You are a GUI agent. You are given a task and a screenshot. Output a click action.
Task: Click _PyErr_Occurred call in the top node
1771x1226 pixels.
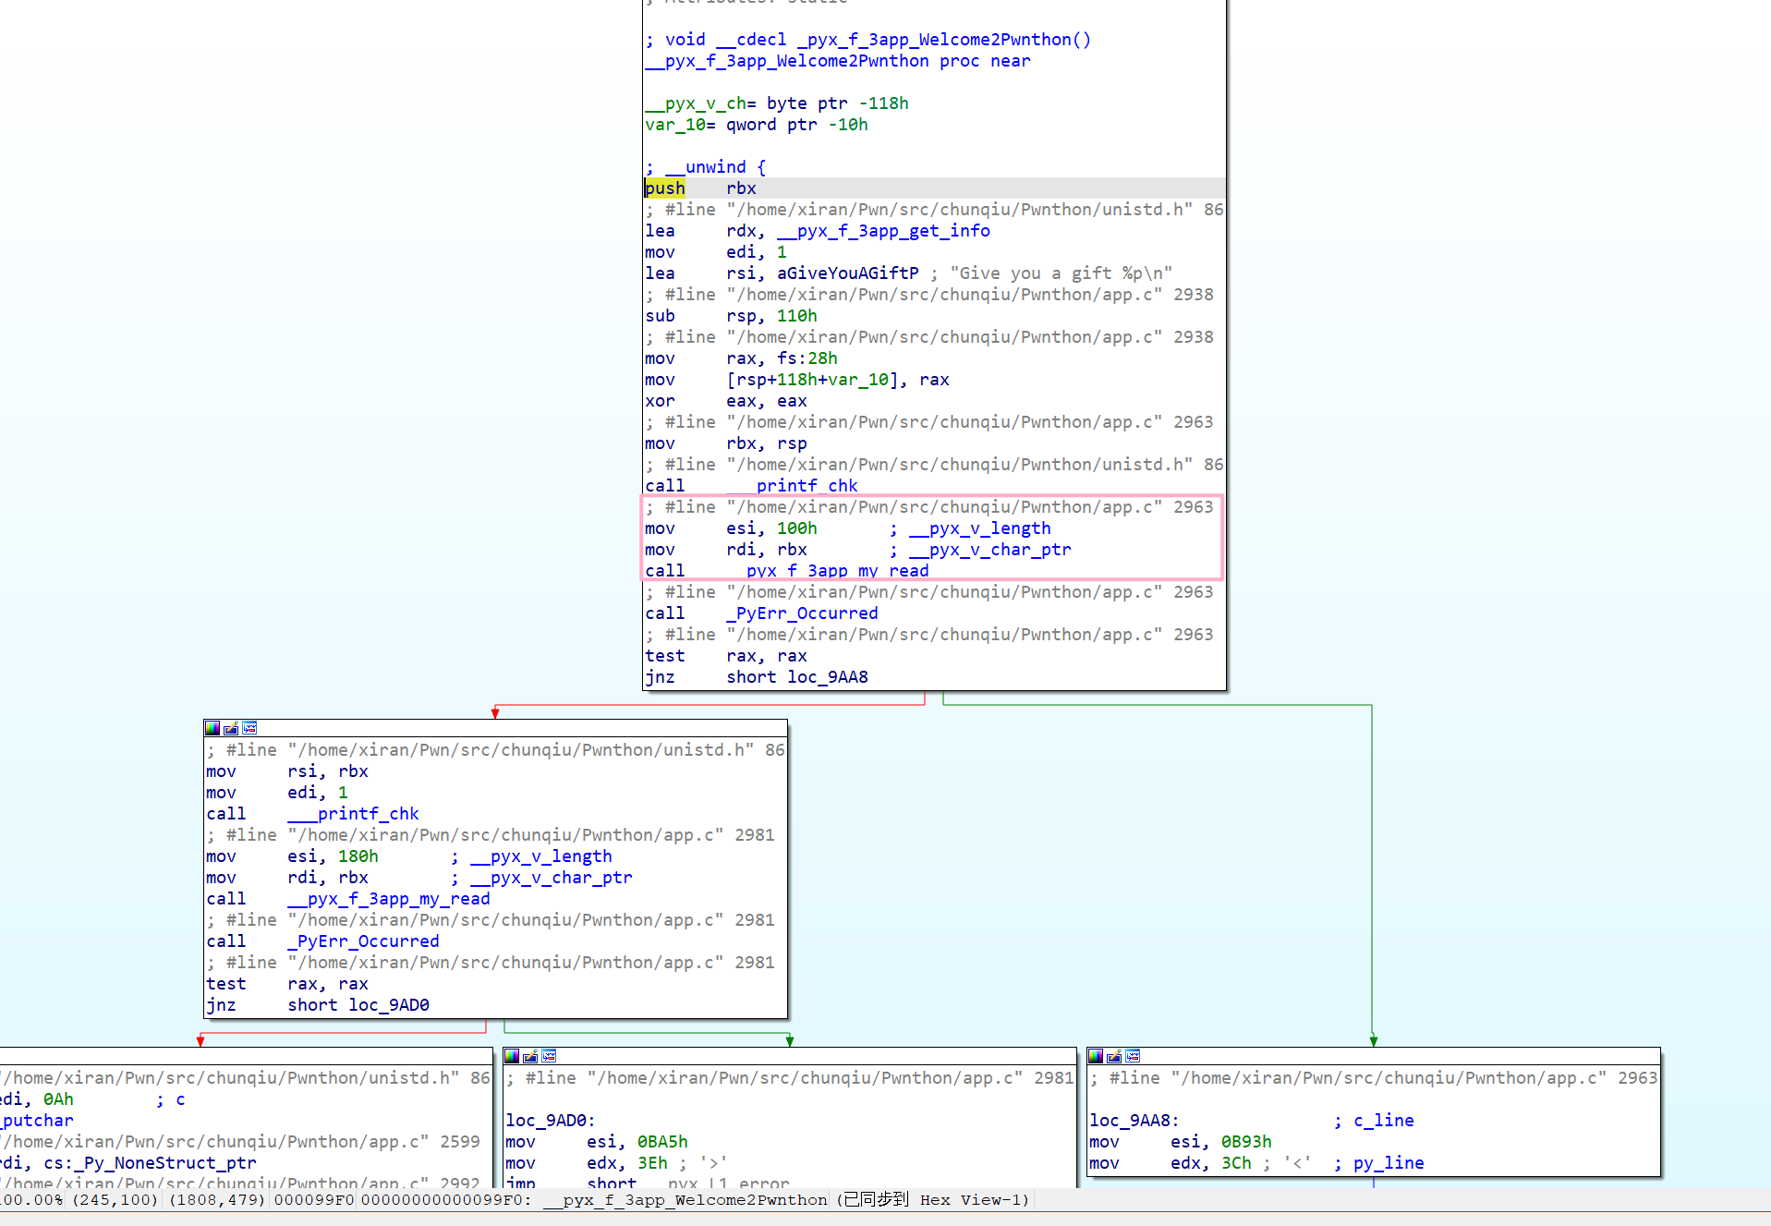(802, 613)
